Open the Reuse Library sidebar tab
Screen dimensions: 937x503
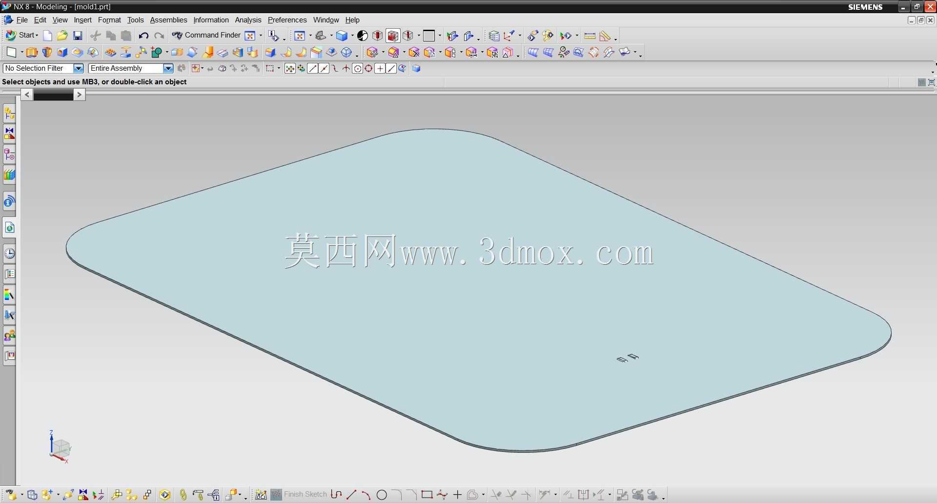(x=9, y=175)
